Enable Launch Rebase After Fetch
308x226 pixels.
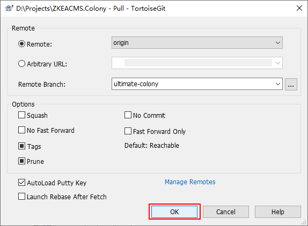tap(21, 197)
